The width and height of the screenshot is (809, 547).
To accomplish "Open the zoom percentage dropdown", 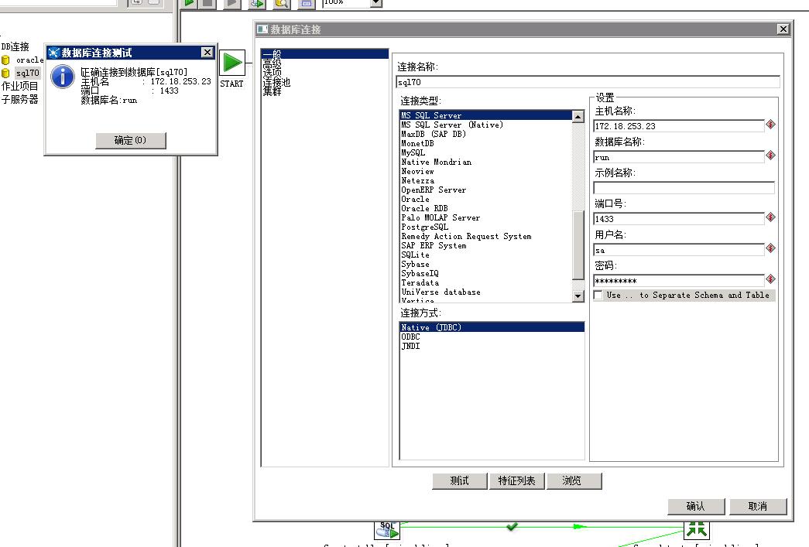I will click(375, 3).
